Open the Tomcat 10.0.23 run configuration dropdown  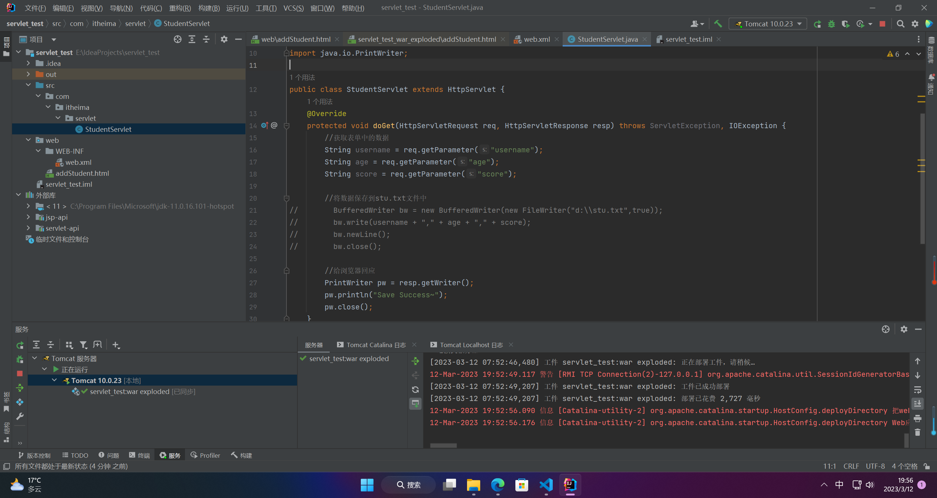pos(768,24)
